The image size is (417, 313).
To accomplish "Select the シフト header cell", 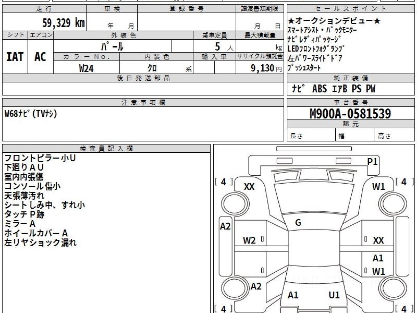I will click(15, 35).
